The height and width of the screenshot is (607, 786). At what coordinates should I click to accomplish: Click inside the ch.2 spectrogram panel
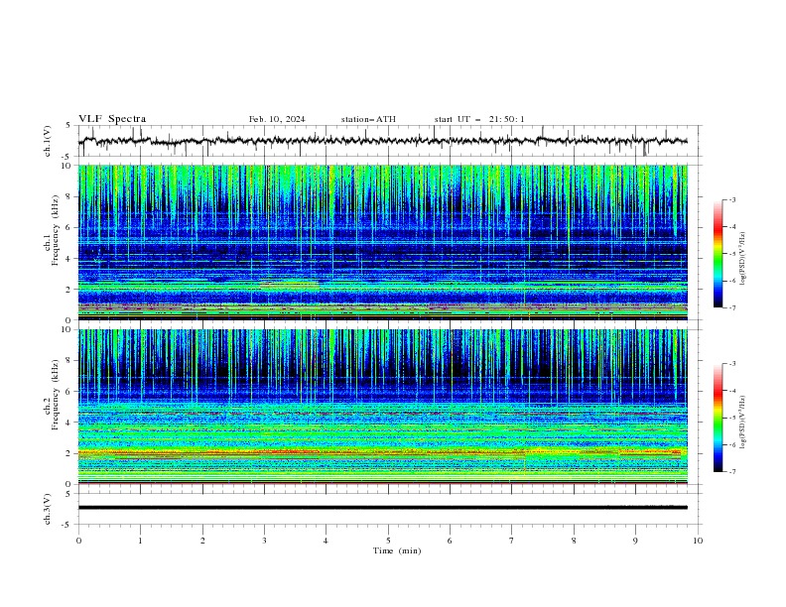pyautogui.click(x=382, y=407)
